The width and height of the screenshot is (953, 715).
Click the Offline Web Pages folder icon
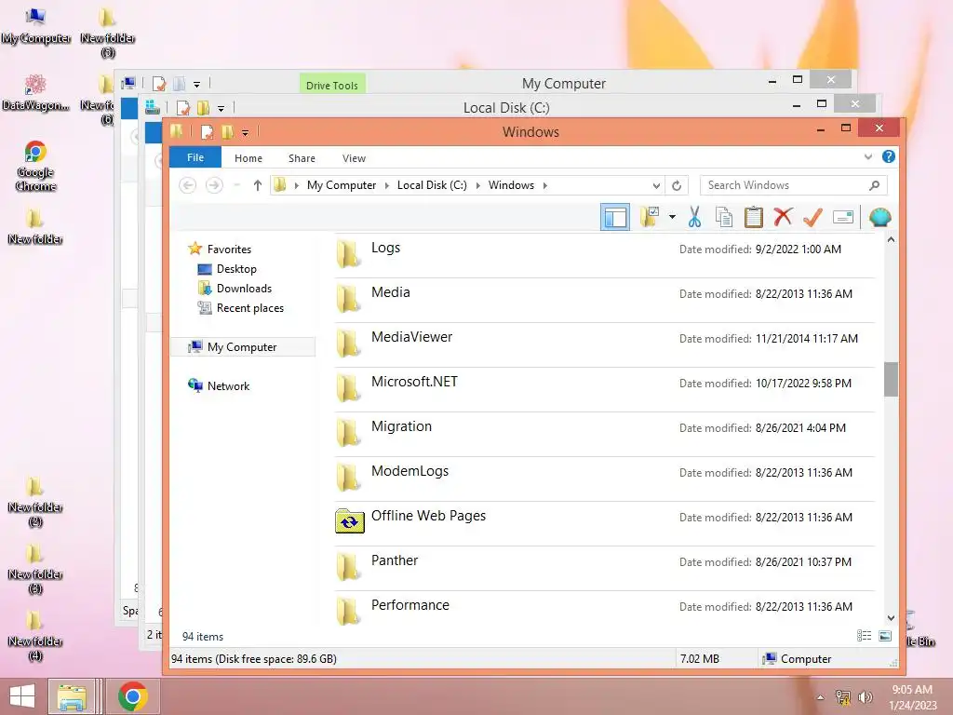coord(350,521)
